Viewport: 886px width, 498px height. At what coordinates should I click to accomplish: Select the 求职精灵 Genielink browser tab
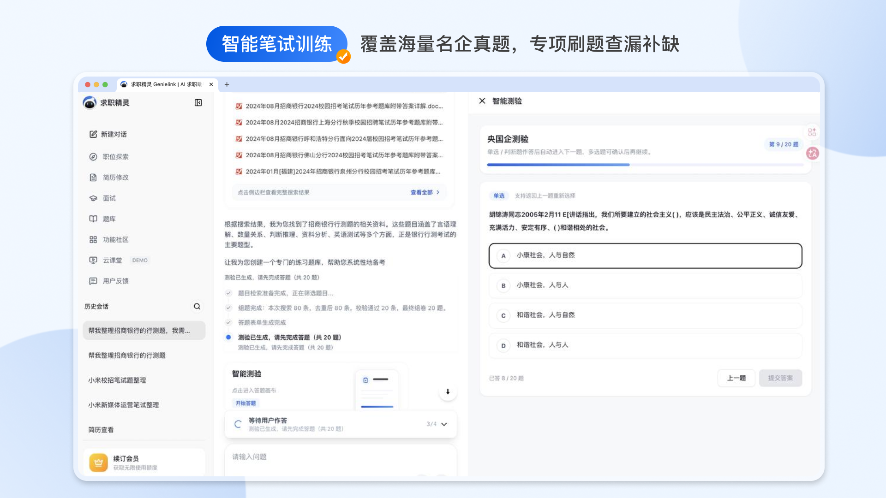coord(167,84)
